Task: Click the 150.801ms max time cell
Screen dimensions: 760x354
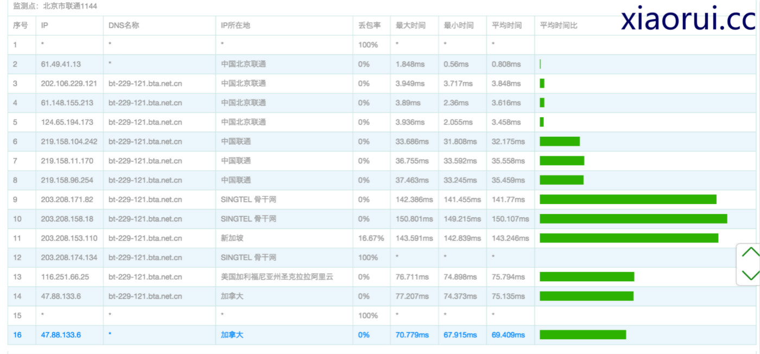Action: (414, 219)
